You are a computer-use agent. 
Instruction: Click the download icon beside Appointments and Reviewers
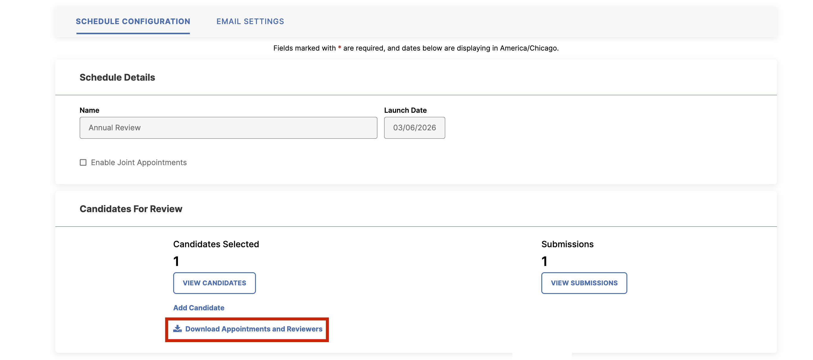pyautogui.click(x=177, y=329)
